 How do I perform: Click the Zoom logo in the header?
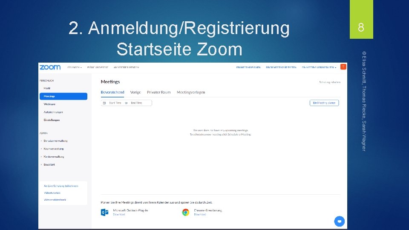[x=50, y=67]
